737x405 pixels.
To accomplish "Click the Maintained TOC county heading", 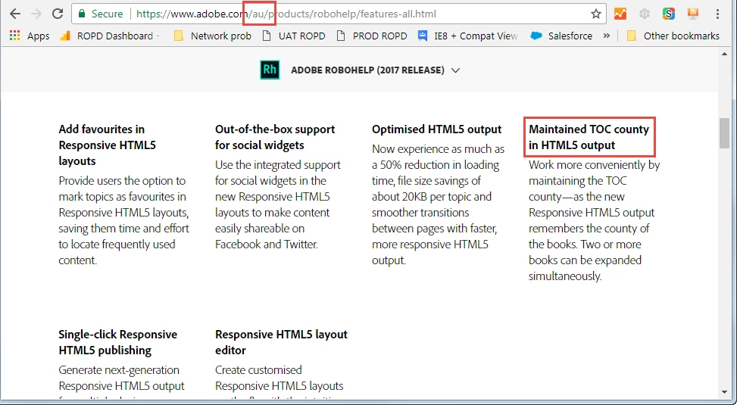I will [589, 137].
